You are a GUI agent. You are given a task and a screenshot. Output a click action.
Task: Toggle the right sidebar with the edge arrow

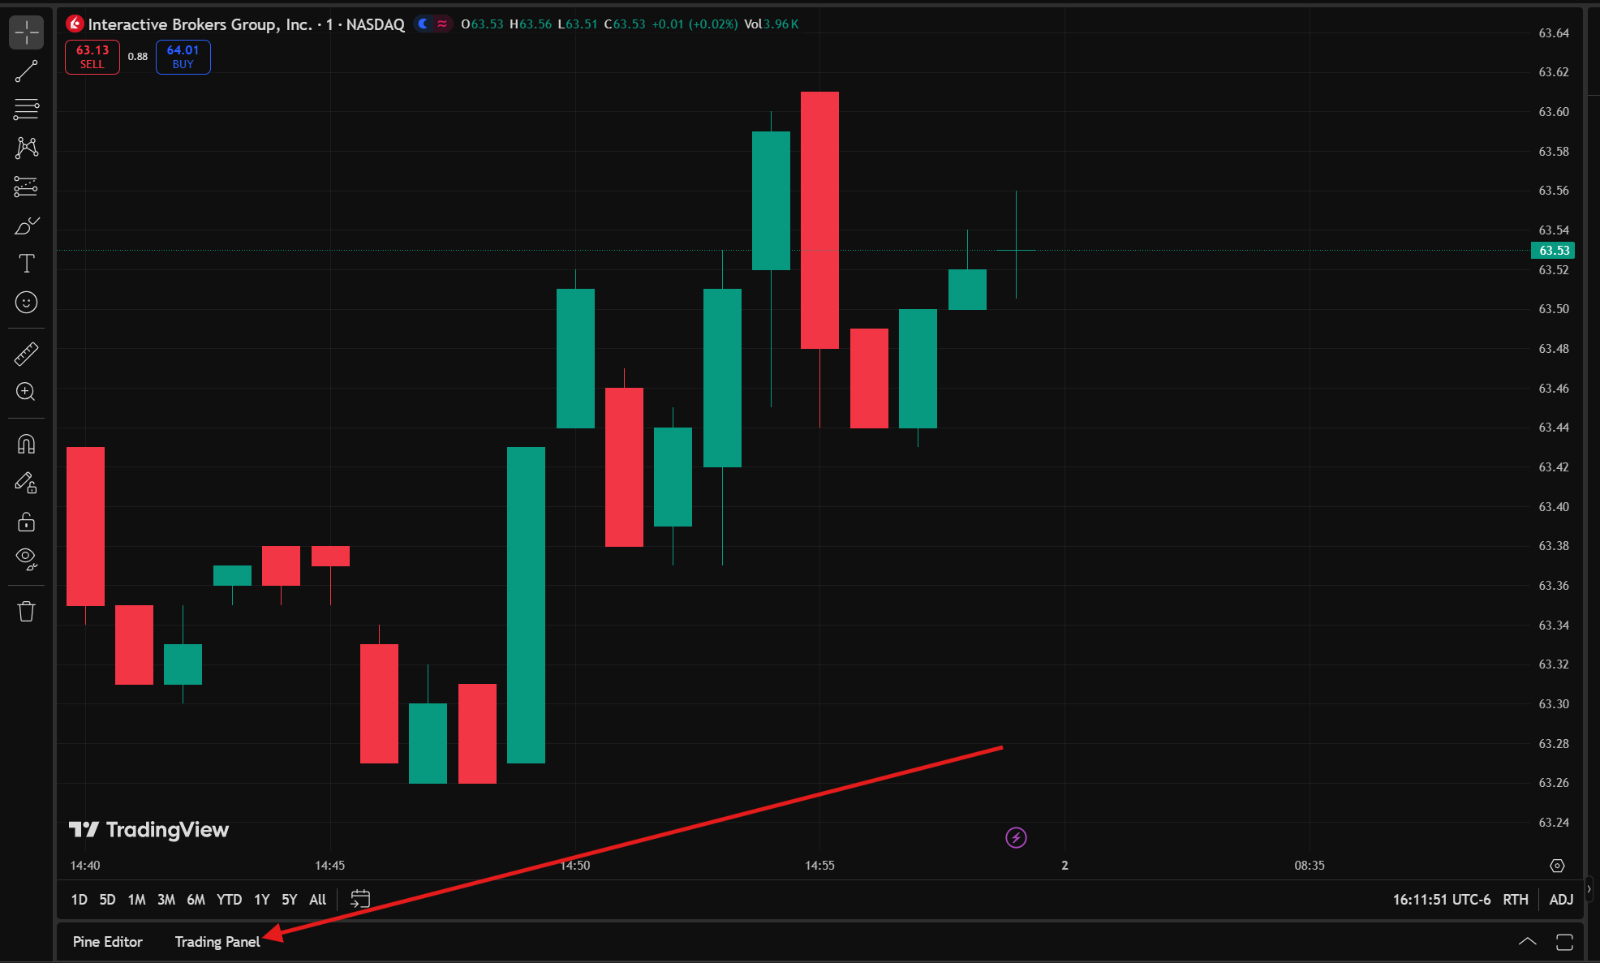pos(1589,890)
